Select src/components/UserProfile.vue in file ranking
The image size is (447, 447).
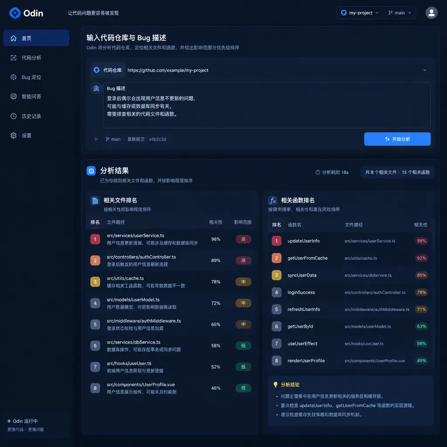tap(141, 385)
